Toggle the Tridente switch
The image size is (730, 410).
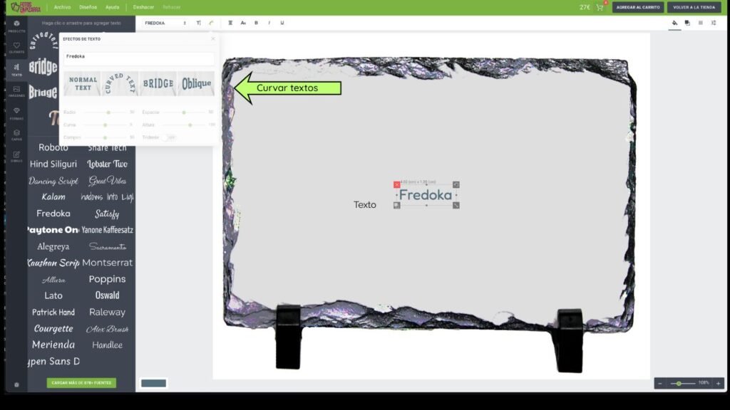pos(168,137)
